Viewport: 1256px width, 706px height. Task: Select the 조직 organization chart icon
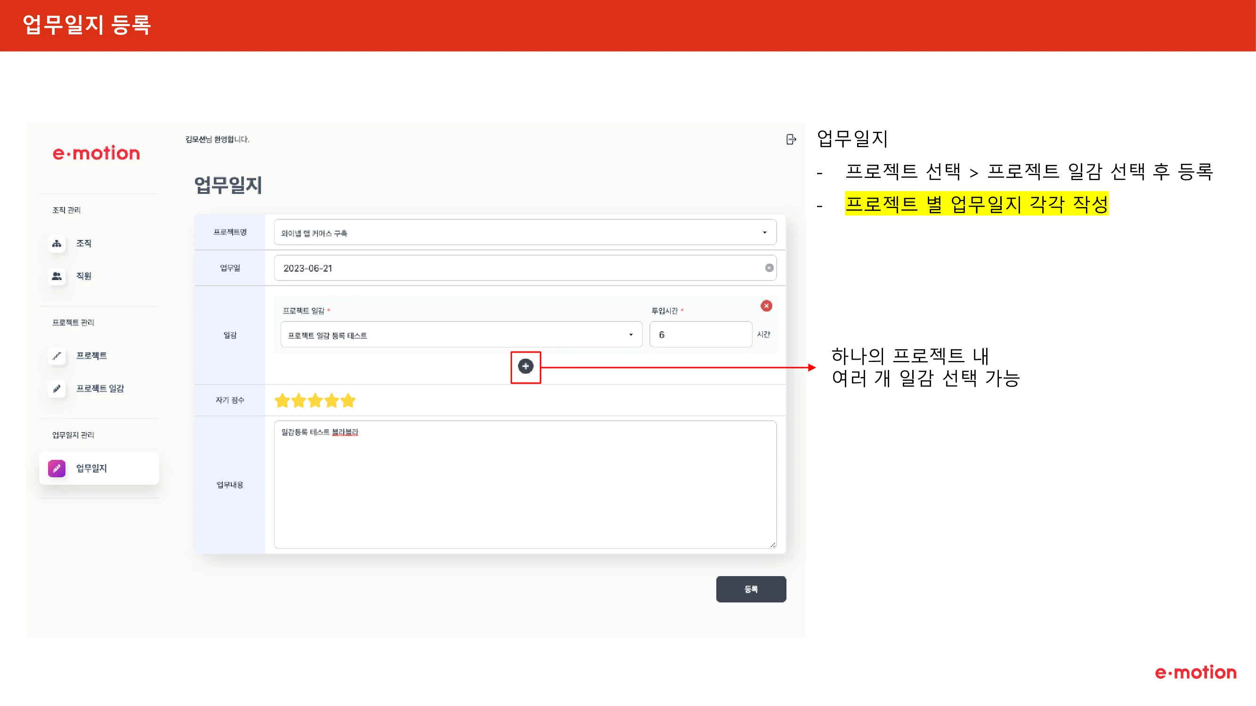coord(57,243)
